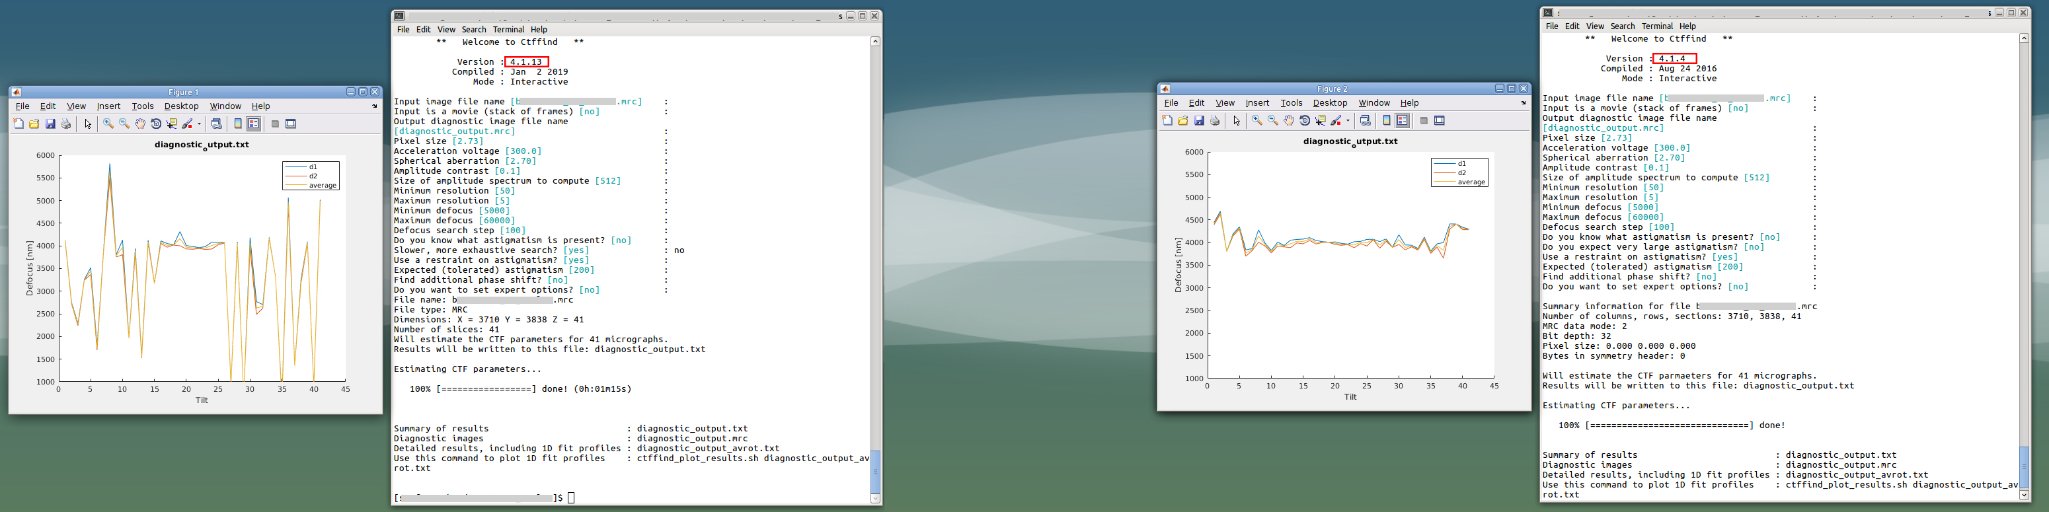Toggle Insert Colorbar button in Figure 2
The width and height of the screenshot is (2049, 512).
tap(1387, 121)
